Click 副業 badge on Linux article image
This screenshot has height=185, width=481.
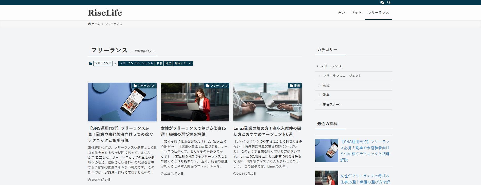click(295, 86)
